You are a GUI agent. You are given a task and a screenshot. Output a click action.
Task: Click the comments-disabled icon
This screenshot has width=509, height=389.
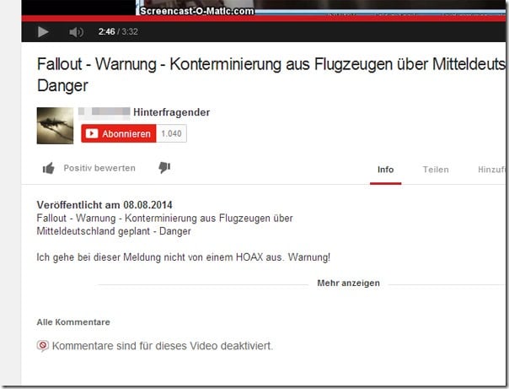(42, 345)
